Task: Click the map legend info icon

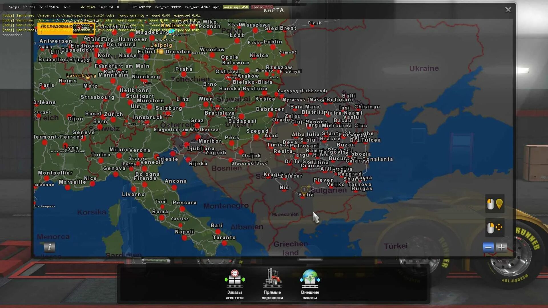Action: tap(50, 247)
